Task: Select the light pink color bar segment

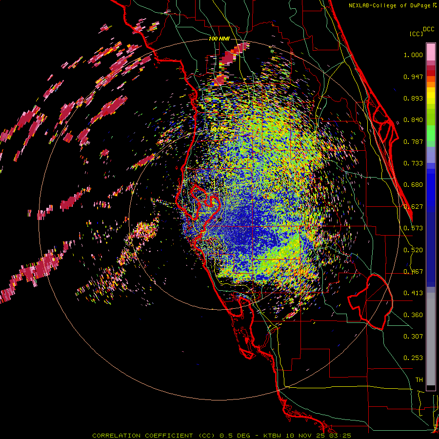Action: (x=431, y=52)
